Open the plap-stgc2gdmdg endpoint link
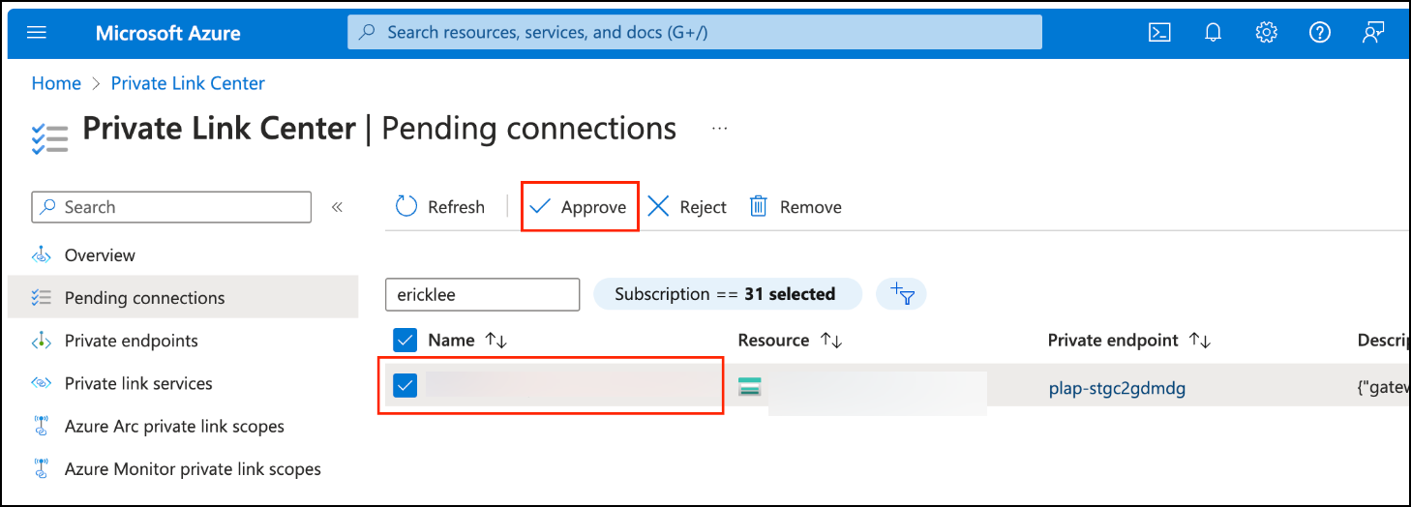1411x507 pixels. pyautogui.click(x=1117, y=389)
